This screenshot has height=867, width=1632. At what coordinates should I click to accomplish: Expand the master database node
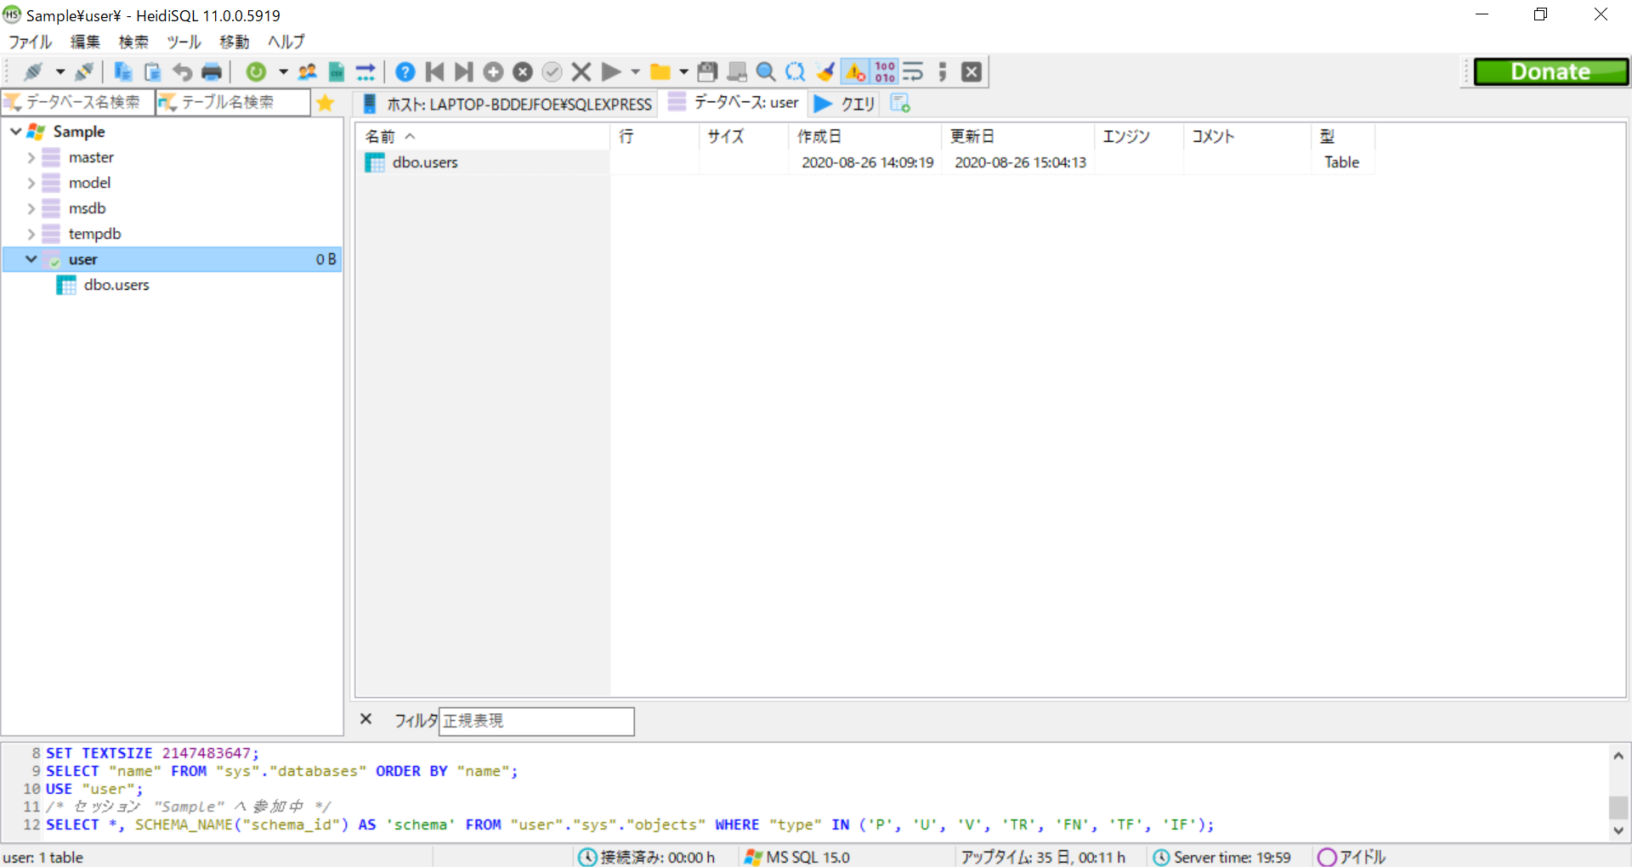[31, 157]
